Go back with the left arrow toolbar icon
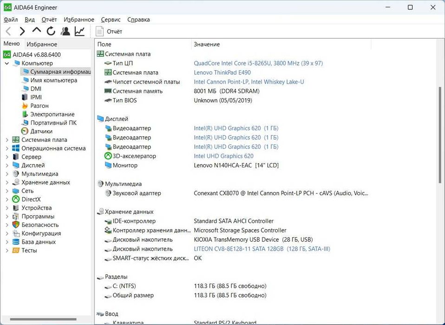Viewport: 445px width, 325px height. (8, 31)
